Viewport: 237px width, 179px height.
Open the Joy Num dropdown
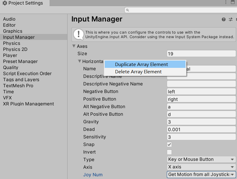tap(201, 174)
